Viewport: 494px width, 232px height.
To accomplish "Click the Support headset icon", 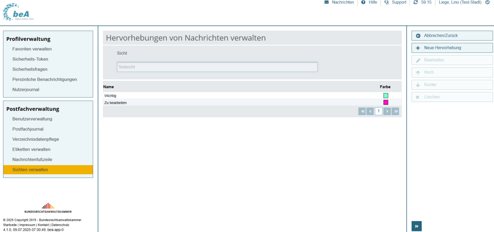I will pyautogui.click(x=386, y=2).
